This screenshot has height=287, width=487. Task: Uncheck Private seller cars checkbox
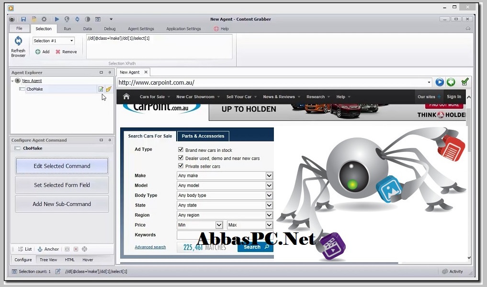(181, 166)
